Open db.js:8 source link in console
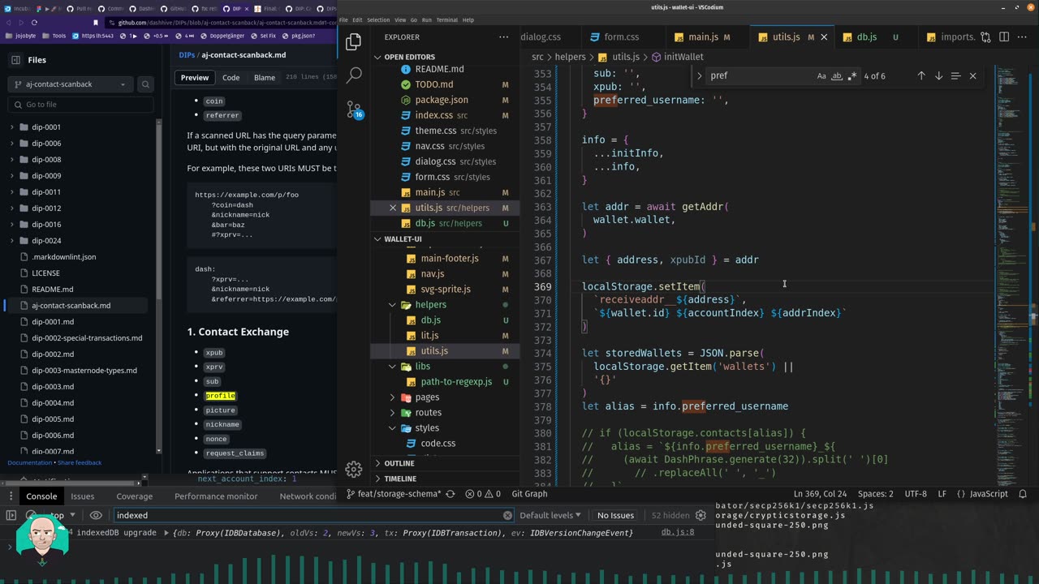Screen dimensions: 1039x584 tap(677, 533)
